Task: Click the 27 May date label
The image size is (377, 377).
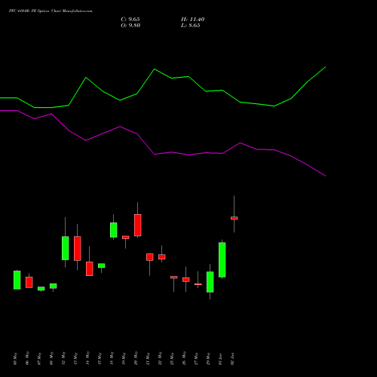Action: (x=197, y=358)
